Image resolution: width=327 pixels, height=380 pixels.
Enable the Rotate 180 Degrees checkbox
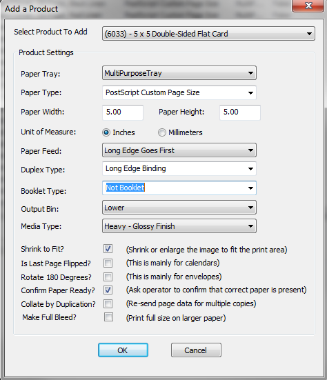[x=108, y=277]
